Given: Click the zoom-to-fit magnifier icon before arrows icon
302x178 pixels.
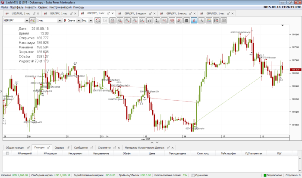Looking at the screenshot, I should (x=142, y=20).
